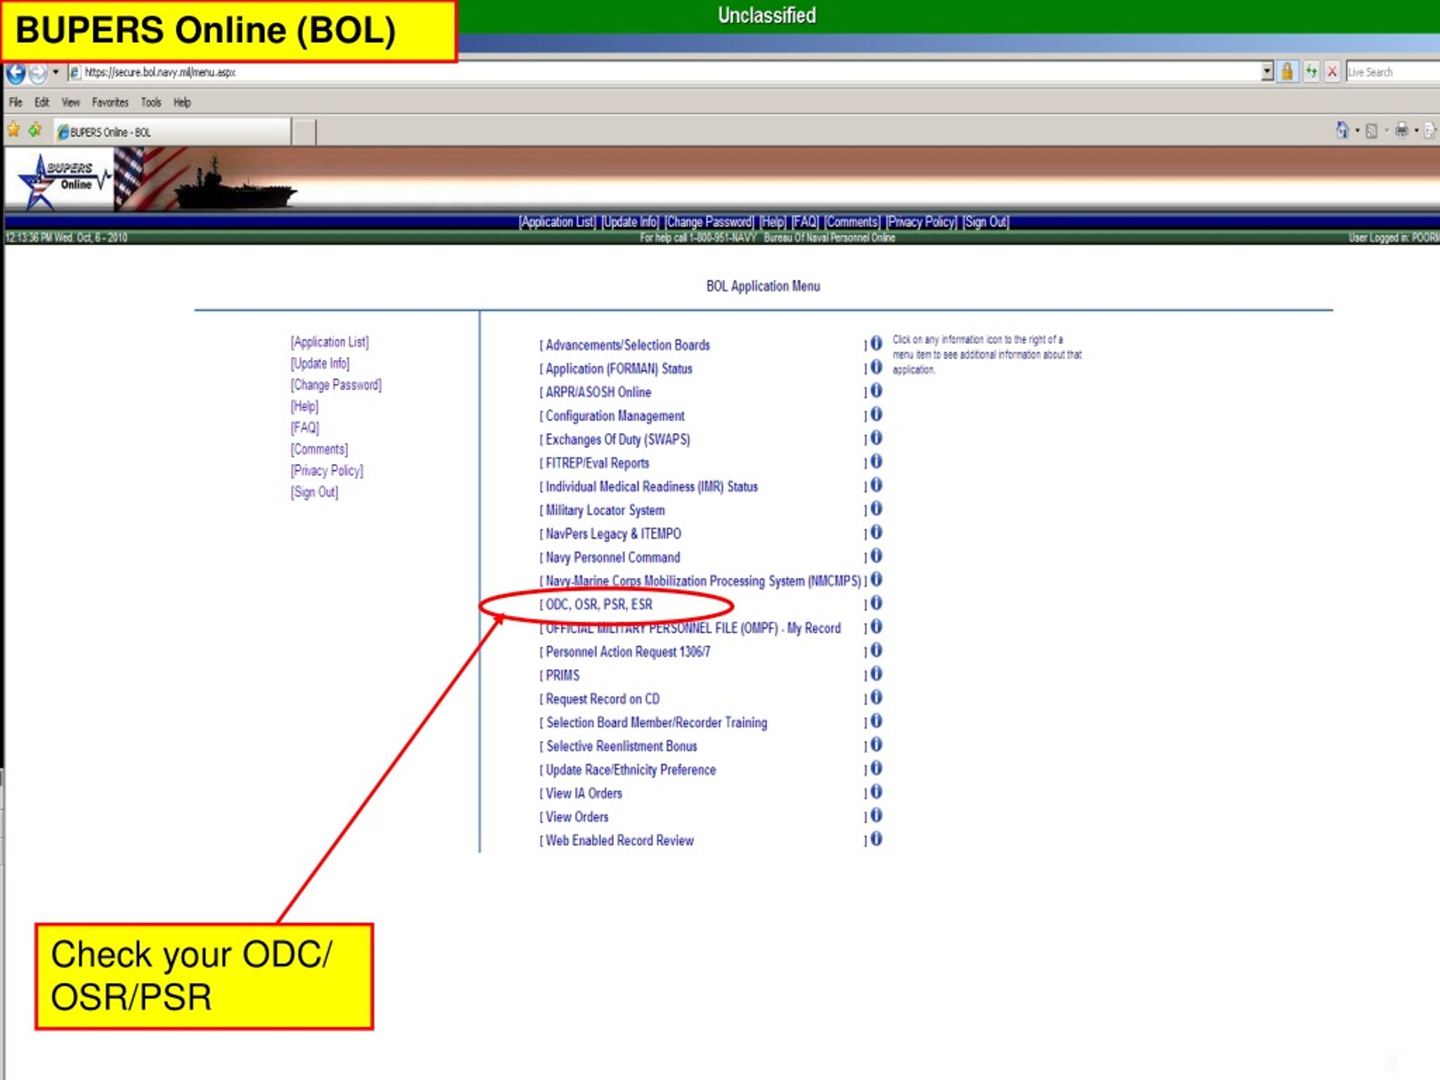Click info icon for Configuration Management
Screen dimensions: 1440x1080
876,413
